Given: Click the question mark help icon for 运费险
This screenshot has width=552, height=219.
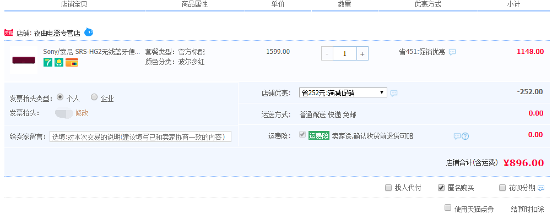Looking at the screenshot, I should [465, 136].
